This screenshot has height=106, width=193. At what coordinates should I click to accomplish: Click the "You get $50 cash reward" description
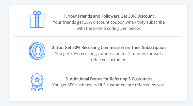pos(109,85)
